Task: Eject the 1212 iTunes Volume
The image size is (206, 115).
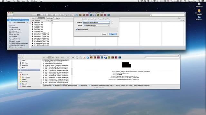Action: 28,22
